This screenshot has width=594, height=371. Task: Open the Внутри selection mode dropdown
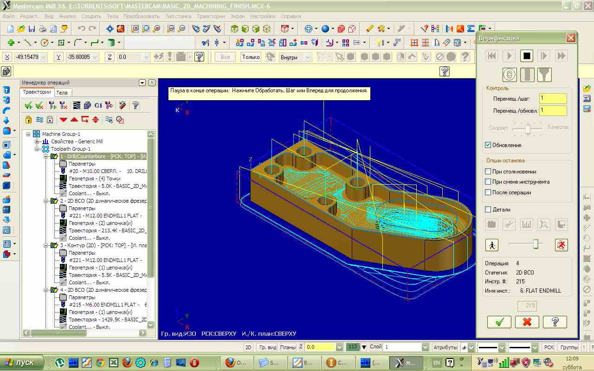coord(308,58)
